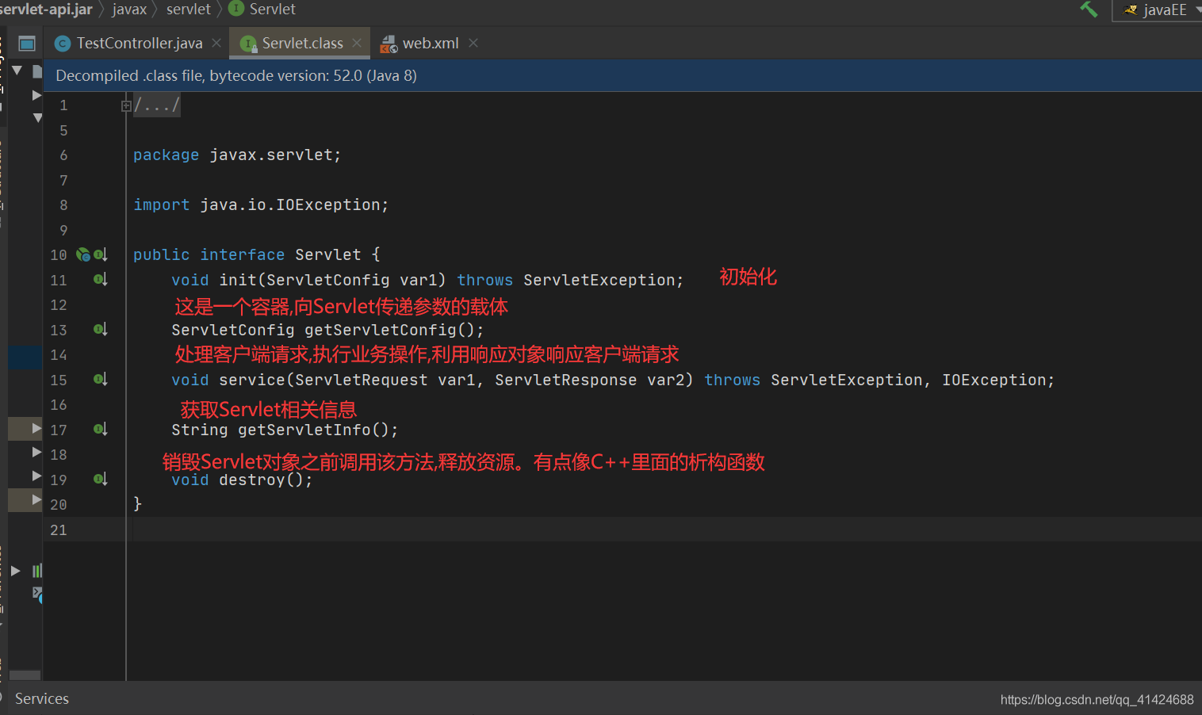This screenshot has height=715, width=1202.
Task: Click the project view window icon left of tabs
Action: [x=27, y=44]
